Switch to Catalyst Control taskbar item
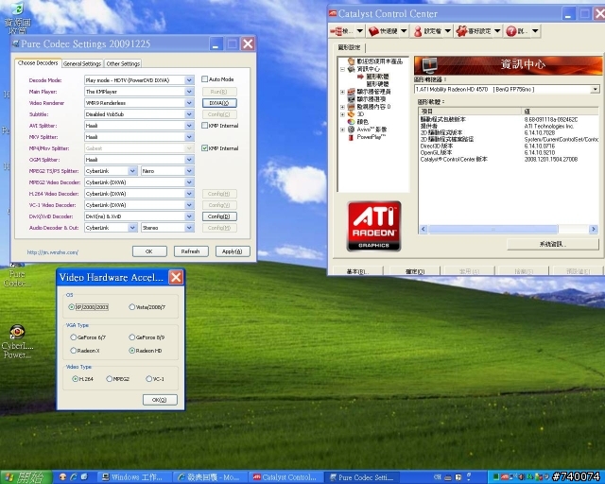 [285, 477]
